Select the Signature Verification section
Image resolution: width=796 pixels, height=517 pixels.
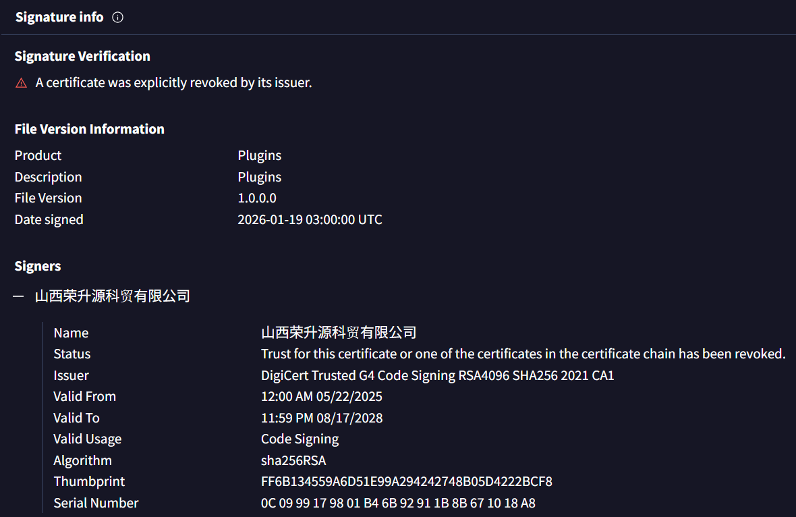tap(82, 56)
